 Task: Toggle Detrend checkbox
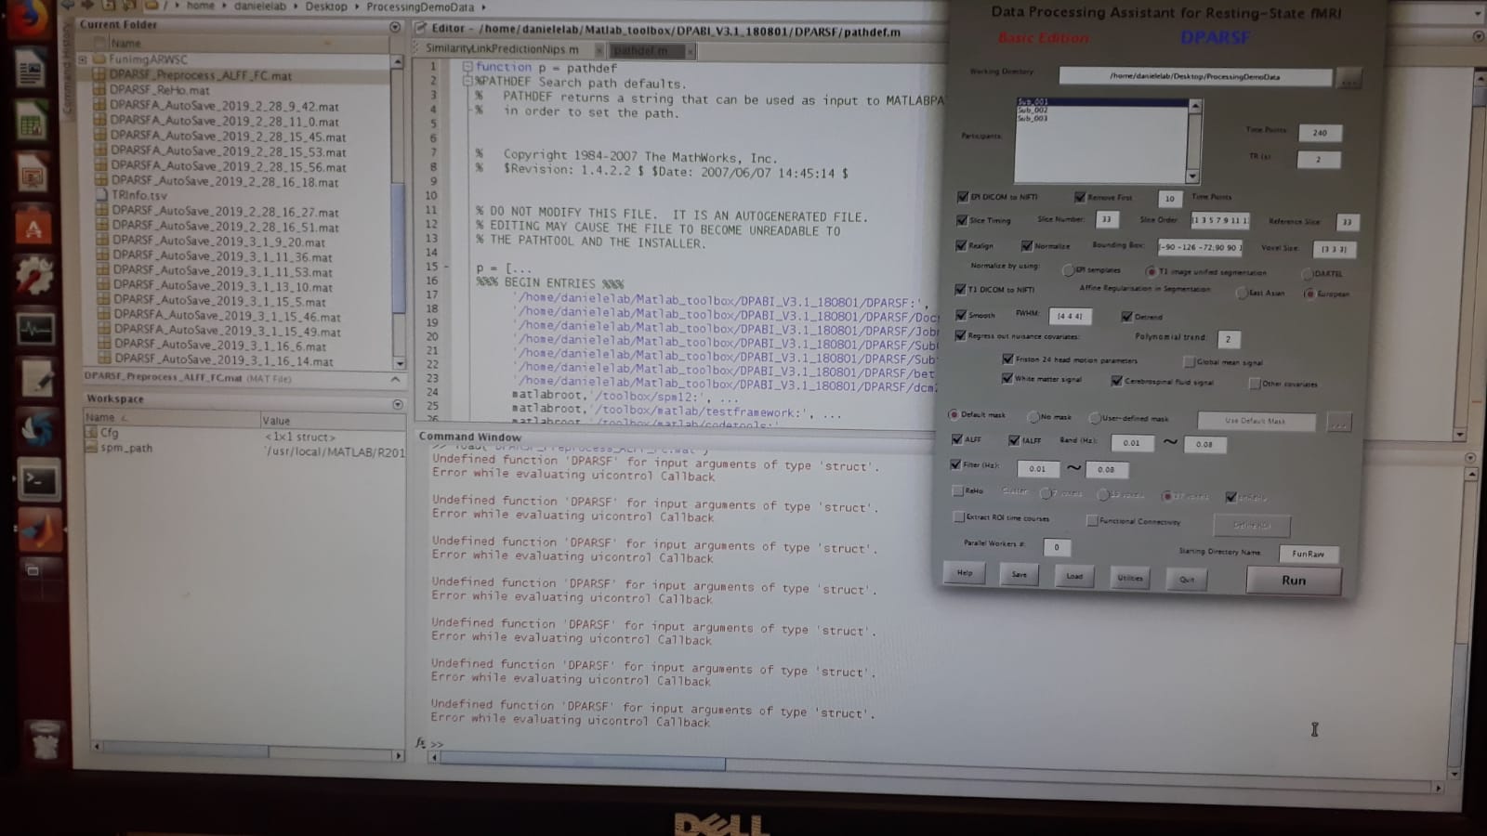pyautogui.click(x=1126, y=317)
